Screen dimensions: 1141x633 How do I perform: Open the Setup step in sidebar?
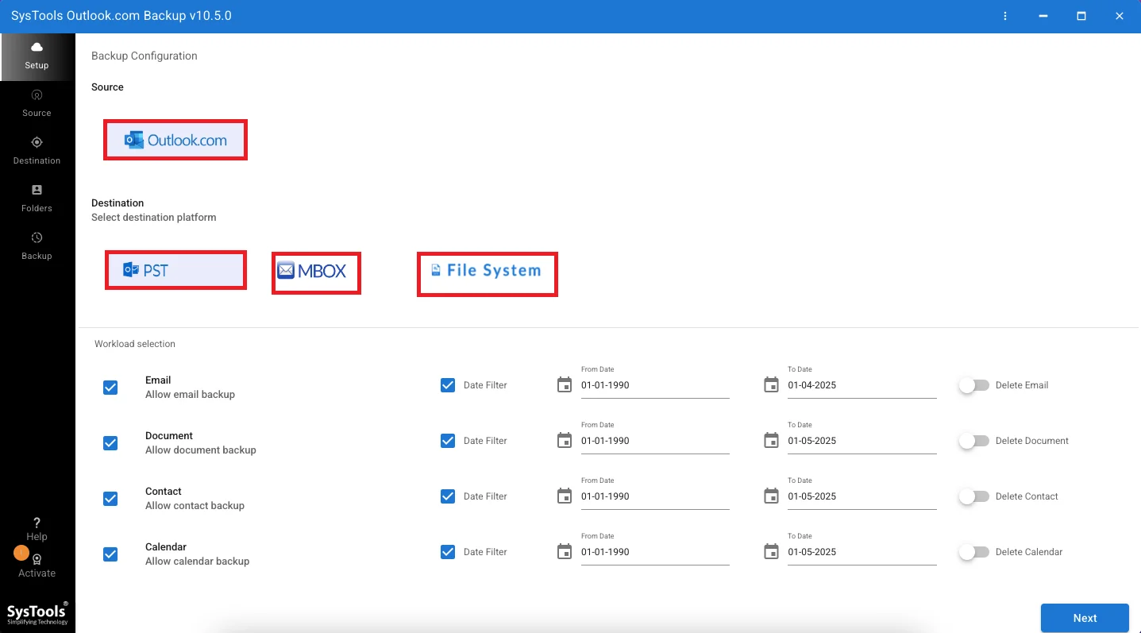(x=37, y=56)
